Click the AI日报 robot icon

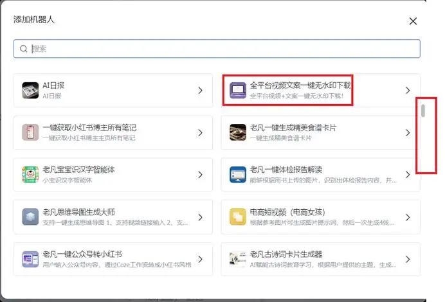30,91
